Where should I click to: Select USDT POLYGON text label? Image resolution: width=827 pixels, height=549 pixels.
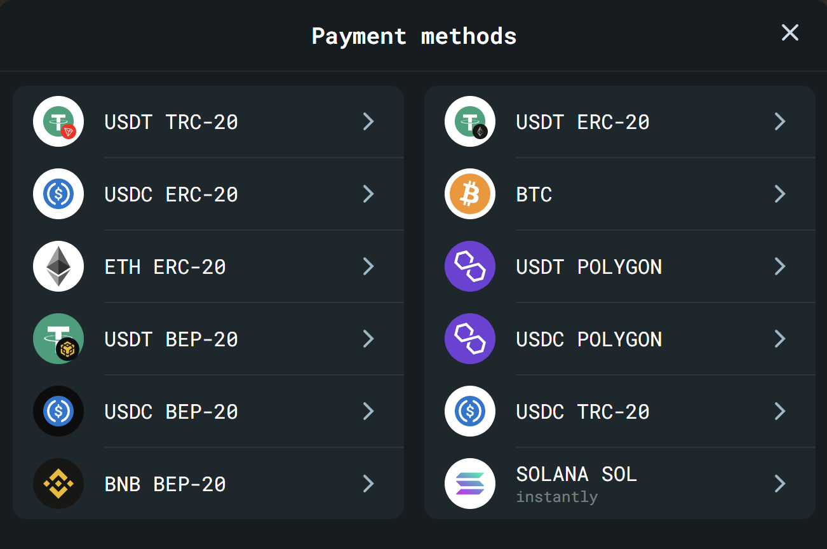click(x=589, y=266)
